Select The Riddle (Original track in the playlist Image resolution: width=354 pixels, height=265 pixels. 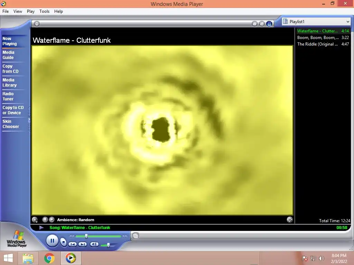coord(323,44)
